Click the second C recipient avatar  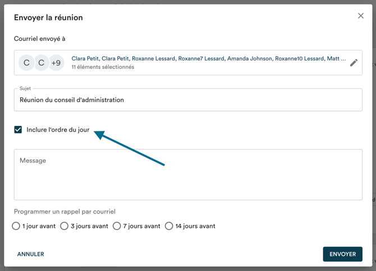pos(41,63)
